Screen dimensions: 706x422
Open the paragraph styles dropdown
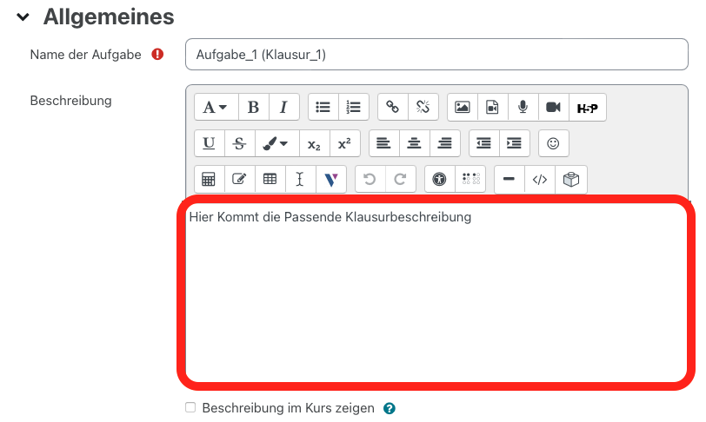pyautogui.click(x=215, y=107)
